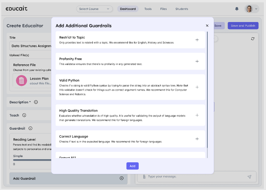Add the Correct Language guardrail

pyautogui.click(x=197, y=139)
